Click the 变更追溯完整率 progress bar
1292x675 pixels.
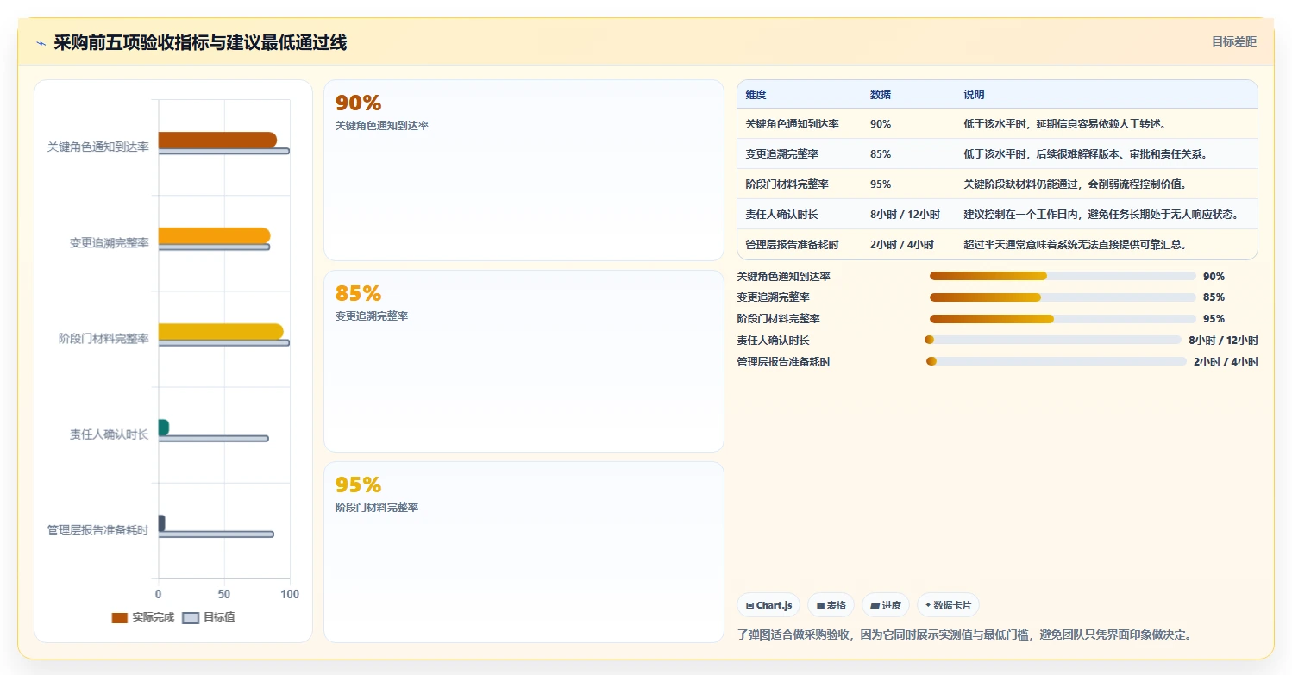[x=1063, y=297]
